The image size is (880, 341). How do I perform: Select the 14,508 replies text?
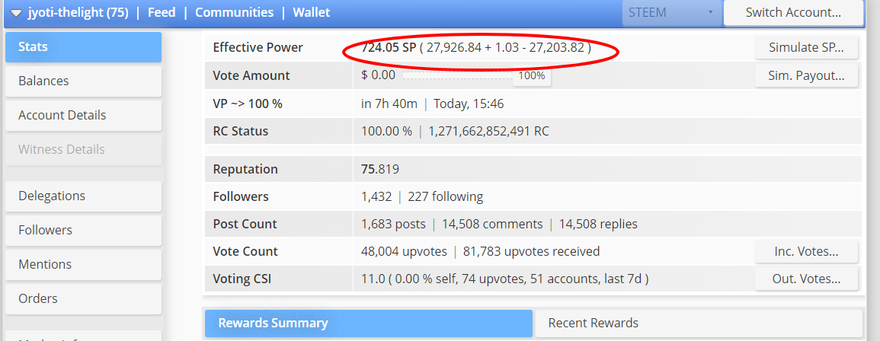[x=598, y=225]
